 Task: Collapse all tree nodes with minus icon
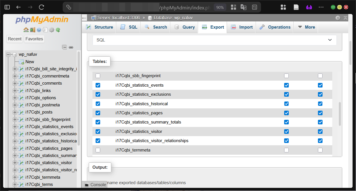[65, 47]
